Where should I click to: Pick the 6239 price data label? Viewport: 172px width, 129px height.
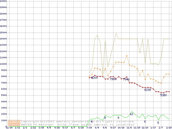tap(148, 90)
